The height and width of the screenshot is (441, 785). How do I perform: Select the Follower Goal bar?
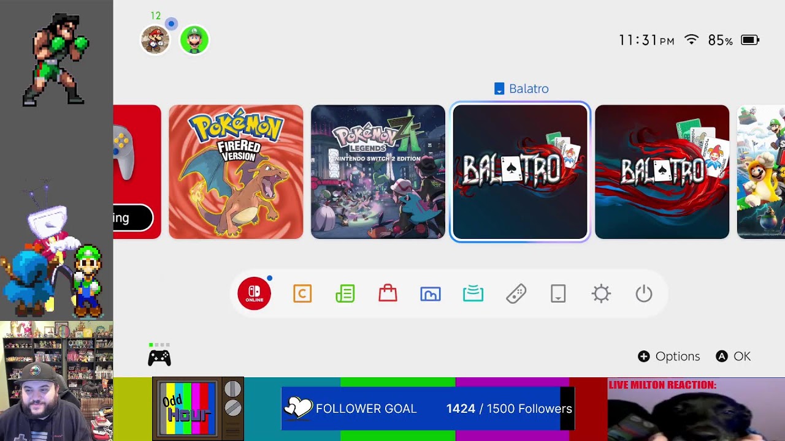pos(428,409)
